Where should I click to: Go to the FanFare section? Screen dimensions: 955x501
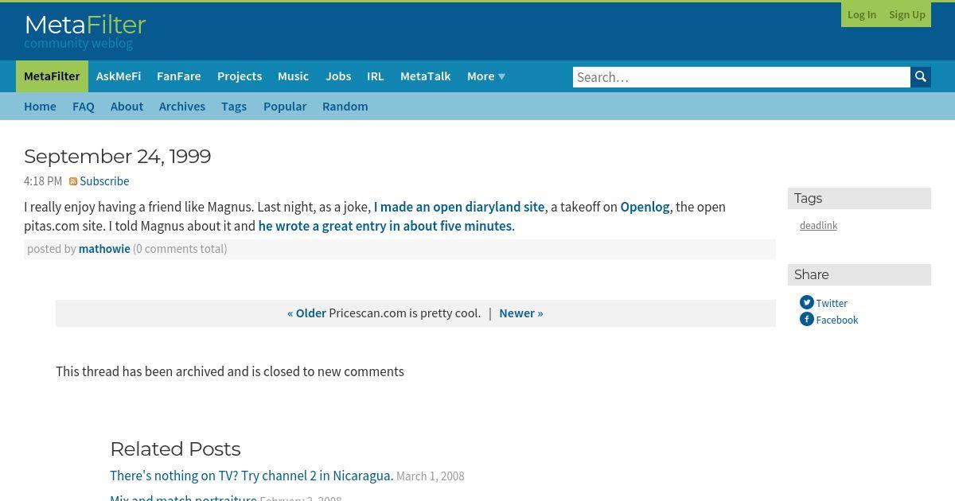(178, 76)
